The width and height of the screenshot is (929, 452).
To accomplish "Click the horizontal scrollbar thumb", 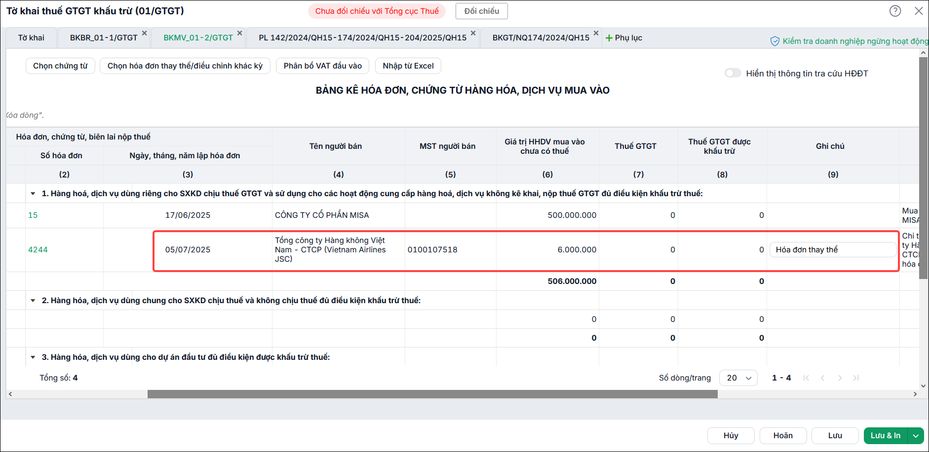I will point(432,394).
